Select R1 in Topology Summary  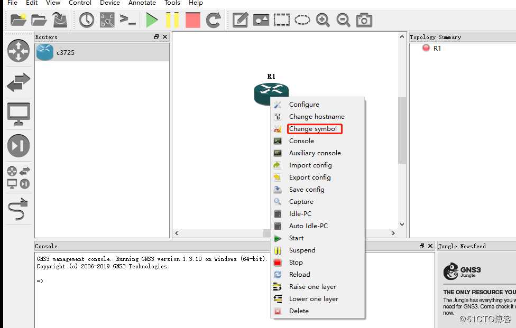click(437, 48)
